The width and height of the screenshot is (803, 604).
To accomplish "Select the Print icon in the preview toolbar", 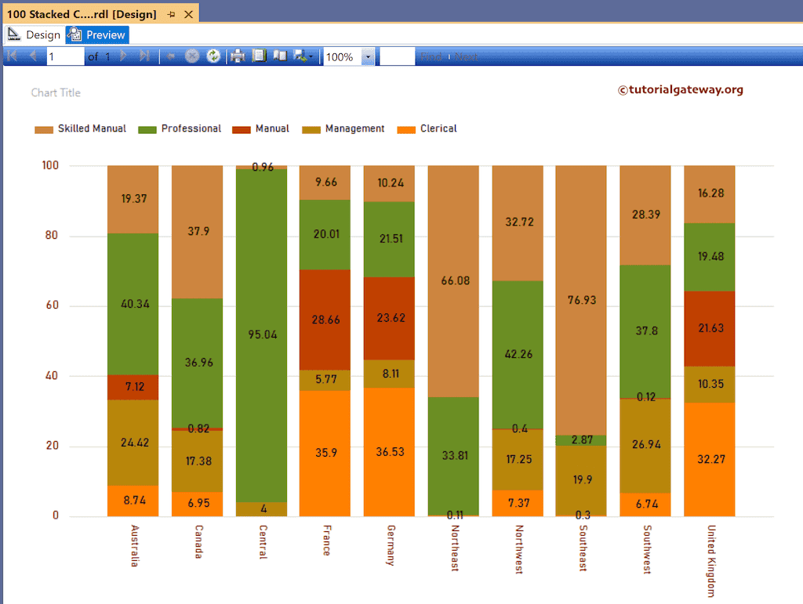I will pos(237,56).
